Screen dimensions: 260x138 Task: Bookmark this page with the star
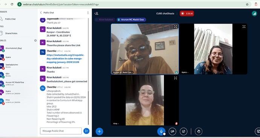click(247, 5)
